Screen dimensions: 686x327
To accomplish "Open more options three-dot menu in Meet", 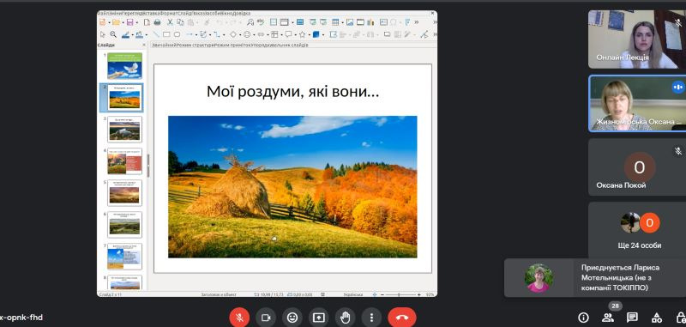I will click(372, 318).
